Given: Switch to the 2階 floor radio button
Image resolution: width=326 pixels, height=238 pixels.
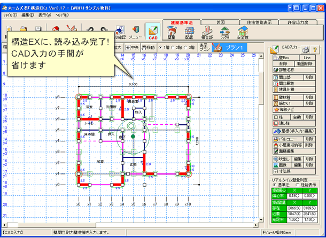Looking at the screenshot, I should 173,47.
